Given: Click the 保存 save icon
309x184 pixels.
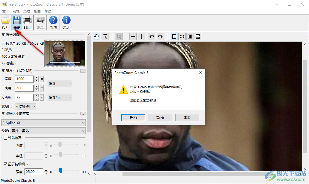Looking at the screenshot, I should (16, 22).
